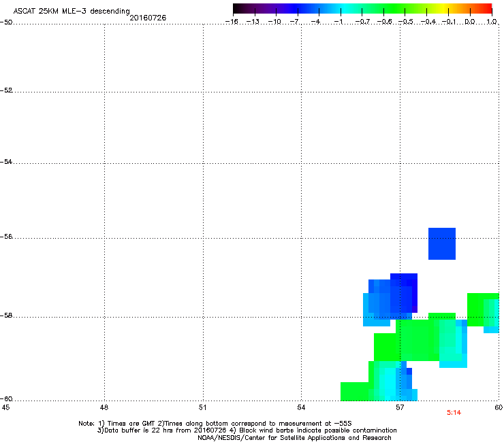The image size is (504, 442).
Task: Click the color bar label -0.6
Action: click(x=384, y=22)
